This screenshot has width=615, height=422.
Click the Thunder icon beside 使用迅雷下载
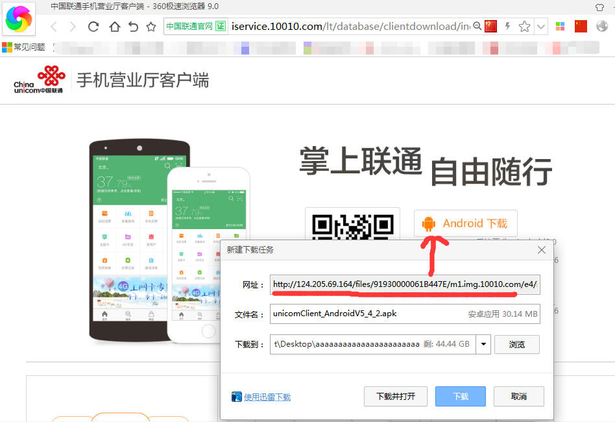(x=237, y=397)
